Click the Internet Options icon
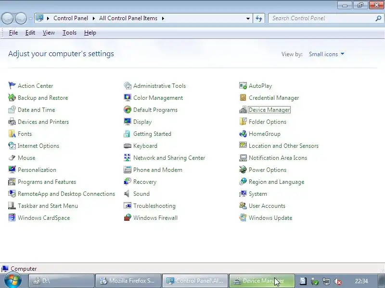Image resolution: width=385 pixels, height=288 pixels. click(x=12, y=146)
